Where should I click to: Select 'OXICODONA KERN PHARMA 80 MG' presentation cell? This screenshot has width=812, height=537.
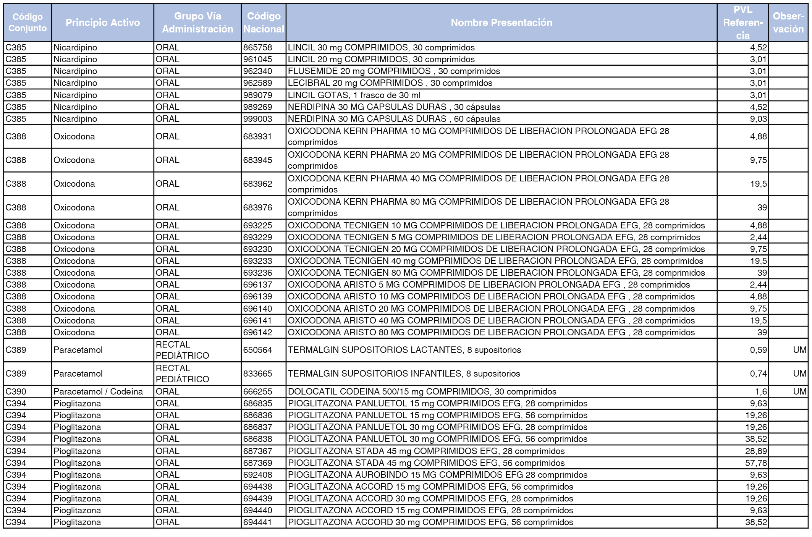[x=501, y=208]
